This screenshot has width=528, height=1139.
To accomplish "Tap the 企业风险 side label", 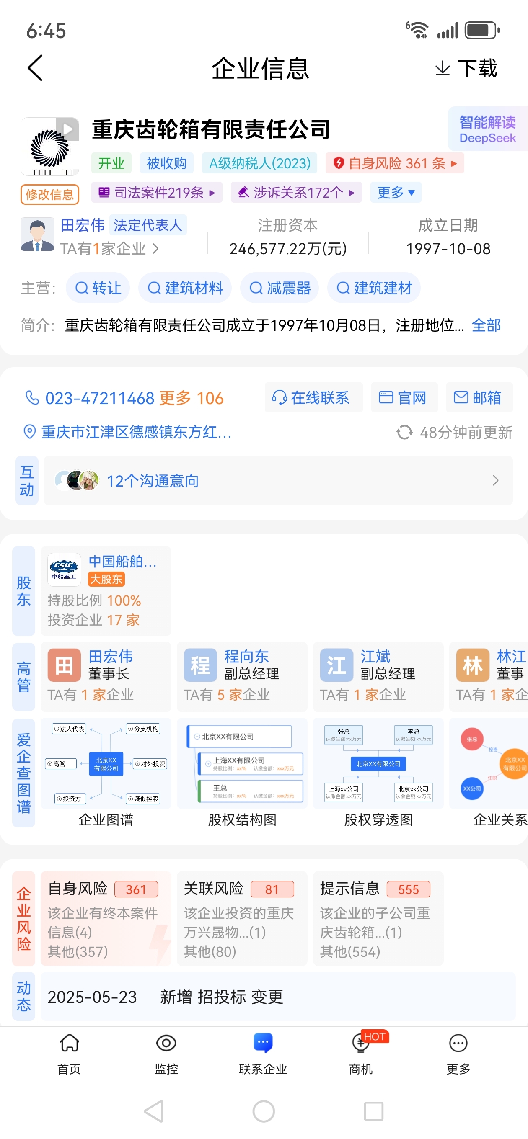I will pyautogui.click(x=24, y=918).
